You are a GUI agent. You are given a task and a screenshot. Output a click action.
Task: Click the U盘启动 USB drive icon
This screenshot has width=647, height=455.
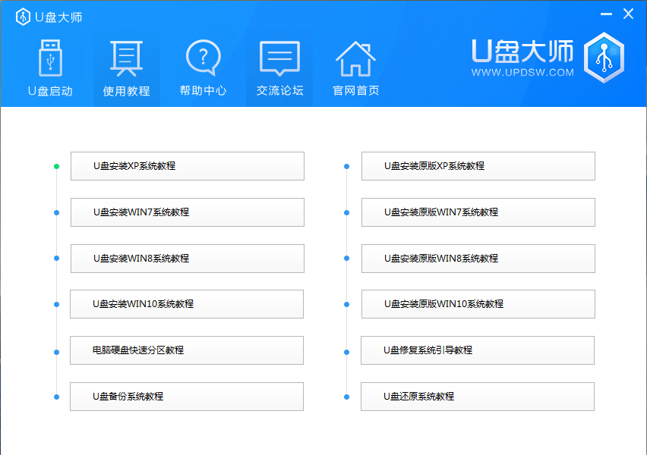click(x=50, y=57)
